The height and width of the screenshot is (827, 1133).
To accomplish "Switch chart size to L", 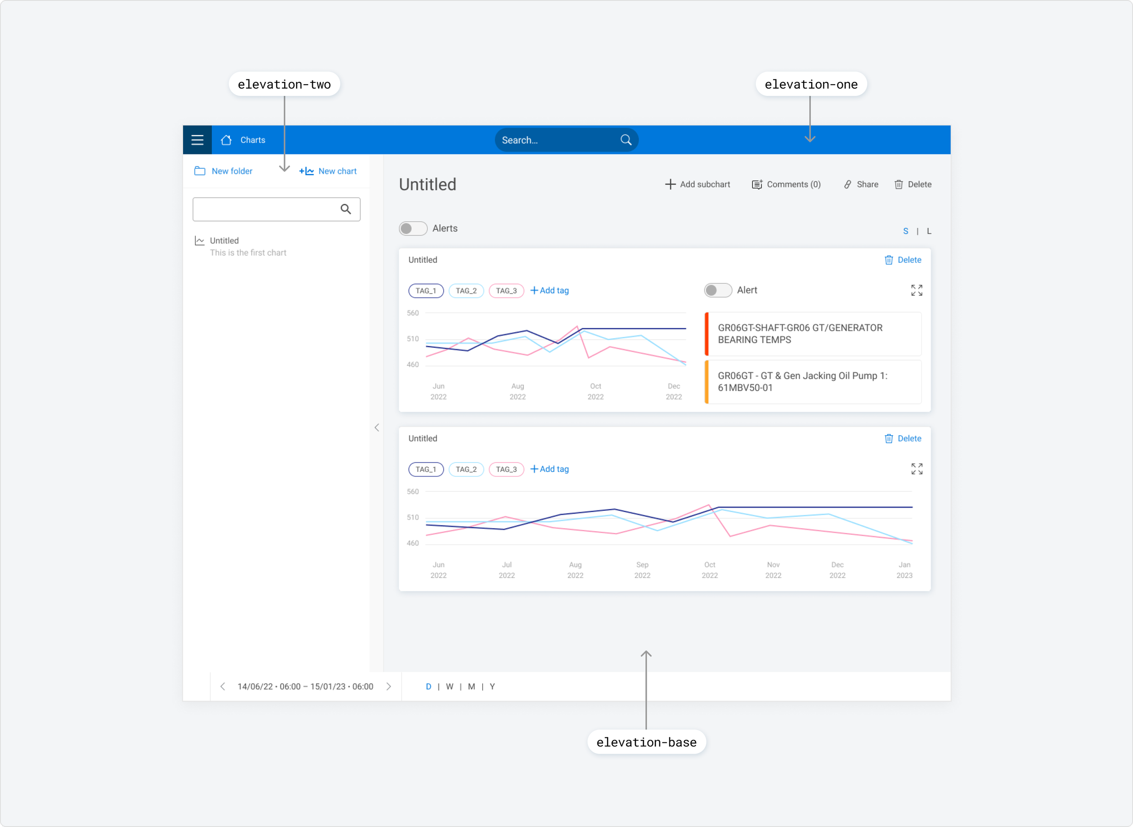I will click(x=929, y=231).
